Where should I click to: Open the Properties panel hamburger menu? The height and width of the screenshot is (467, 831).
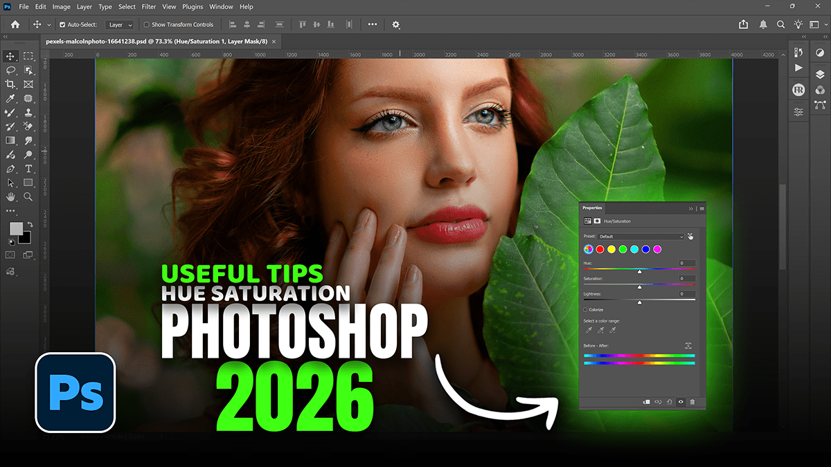click(x=702, y=208)
